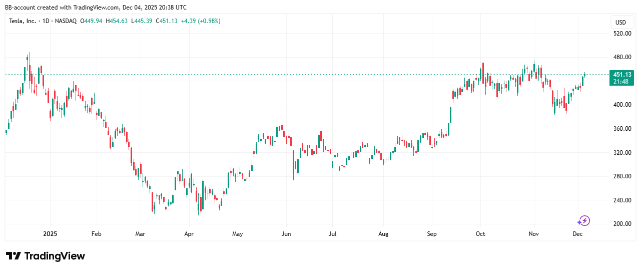This screenshot has height=271, width=641.
Task: Click the Apr marker on time axis
Action: tap(189, 234)
